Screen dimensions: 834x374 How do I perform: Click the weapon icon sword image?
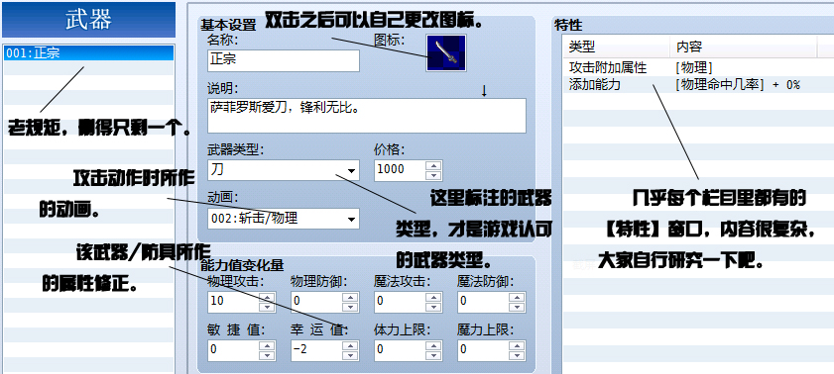pos(445,53)
